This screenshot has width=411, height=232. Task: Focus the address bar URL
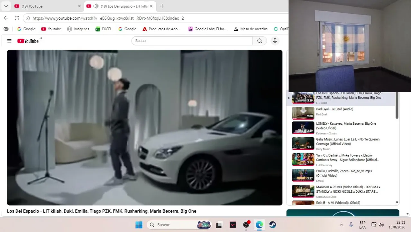[108, 18]
